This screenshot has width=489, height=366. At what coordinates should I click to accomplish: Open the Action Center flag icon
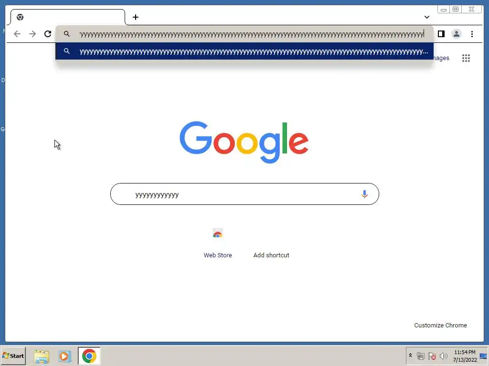point(432,356)
